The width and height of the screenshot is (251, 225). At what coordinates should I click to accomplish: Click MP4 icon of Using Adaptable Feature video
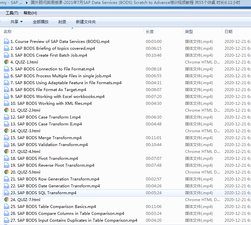[x=7, y=83]
